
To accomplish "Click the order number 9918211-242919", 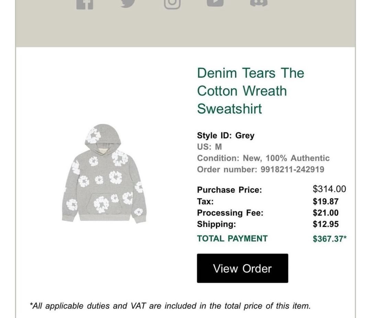I will tap(292, 169).
